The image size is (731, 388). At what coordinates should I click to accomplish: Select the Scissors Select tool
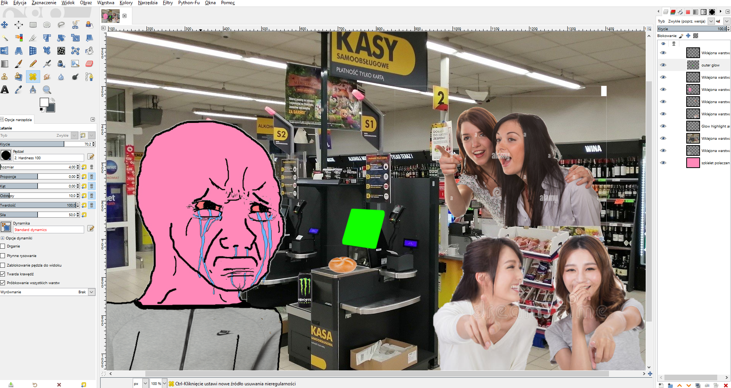point(75,25)
